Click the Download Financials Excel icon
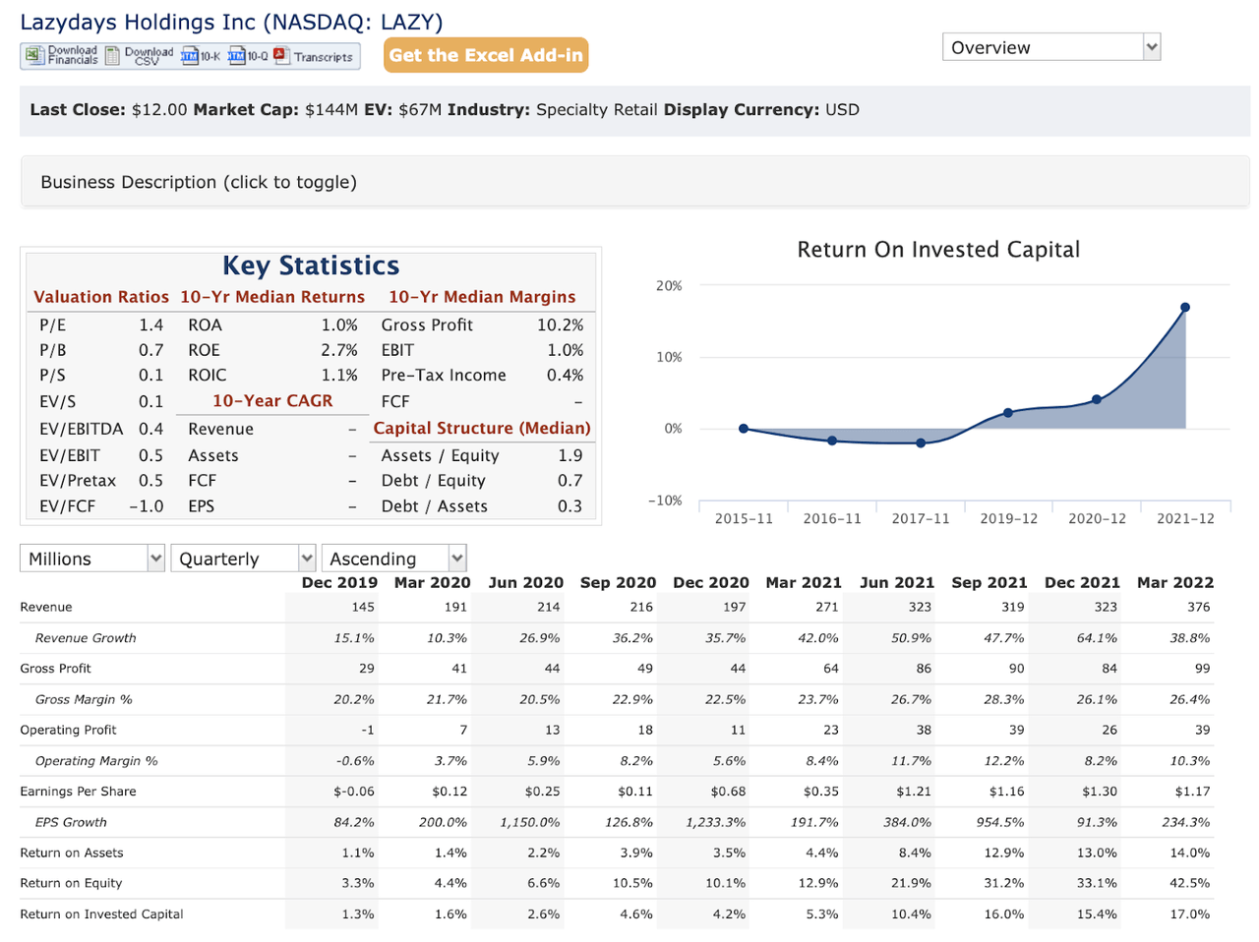Viewport: 1259px width, 942px height. pos(34,56)
